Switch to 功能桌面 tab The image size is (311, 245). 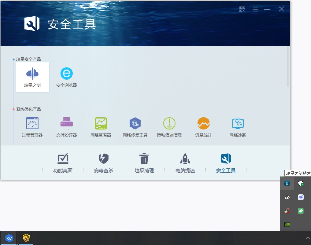coord(63,163)
